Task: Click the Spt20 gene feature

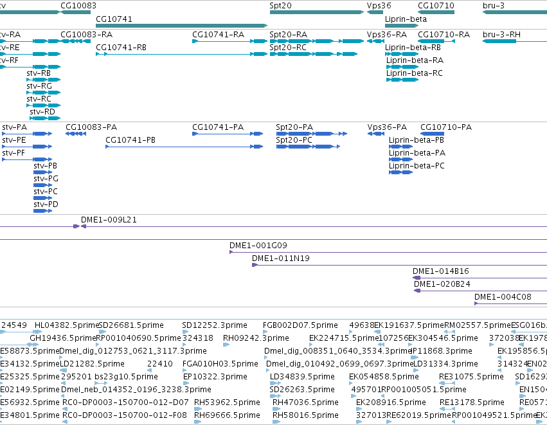Action: point(317,12)
